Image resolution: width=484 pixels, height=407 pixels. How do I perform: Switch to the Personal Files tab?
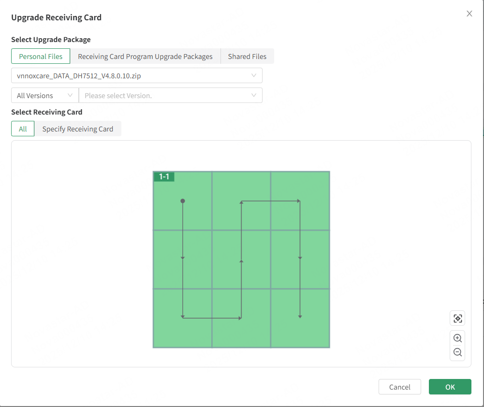tap(41, 57)
